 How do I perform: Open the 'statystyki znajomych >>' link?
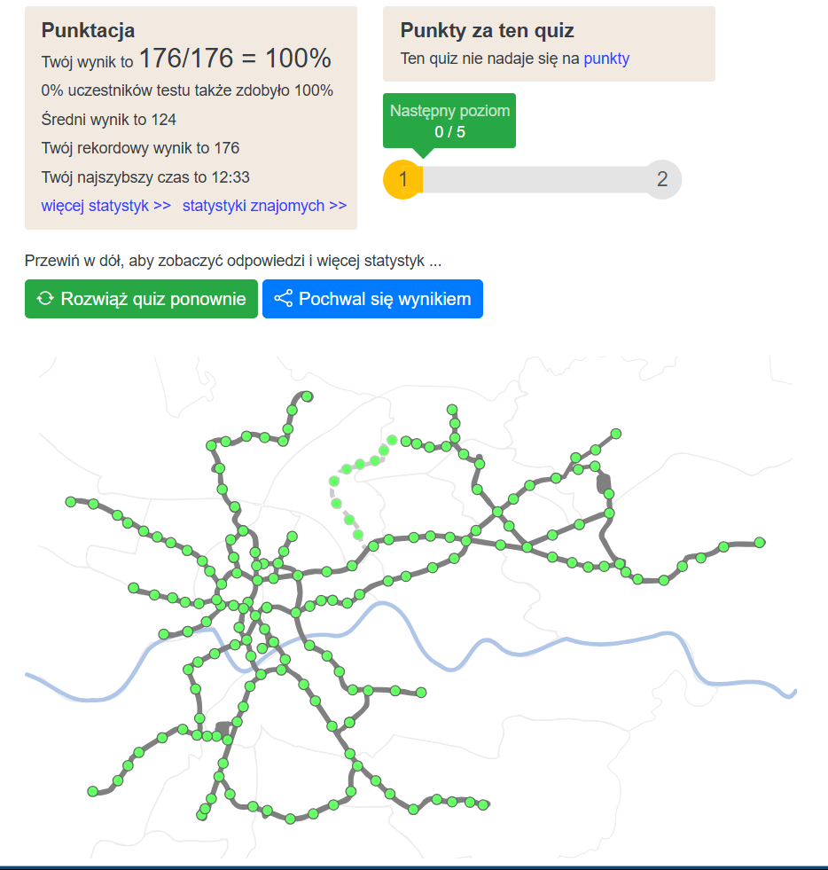264,206
